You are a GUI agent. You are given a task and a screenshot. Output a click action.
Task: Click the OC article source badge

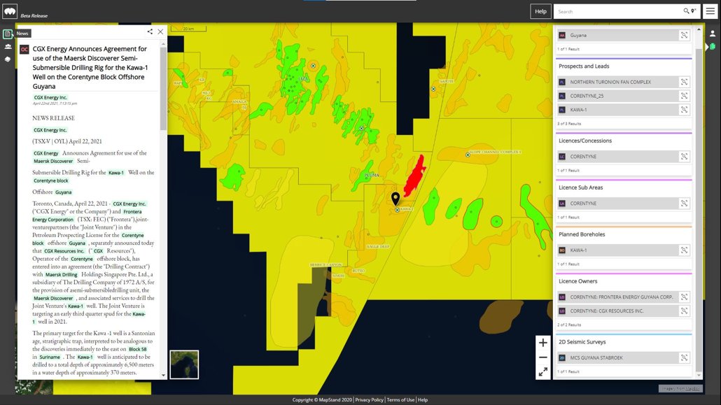[x=24, y=49]
